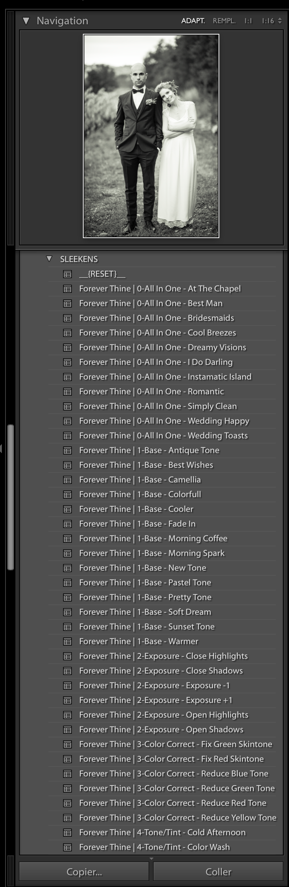Click the icon beside Simply Clean preset

pos(67,406)
